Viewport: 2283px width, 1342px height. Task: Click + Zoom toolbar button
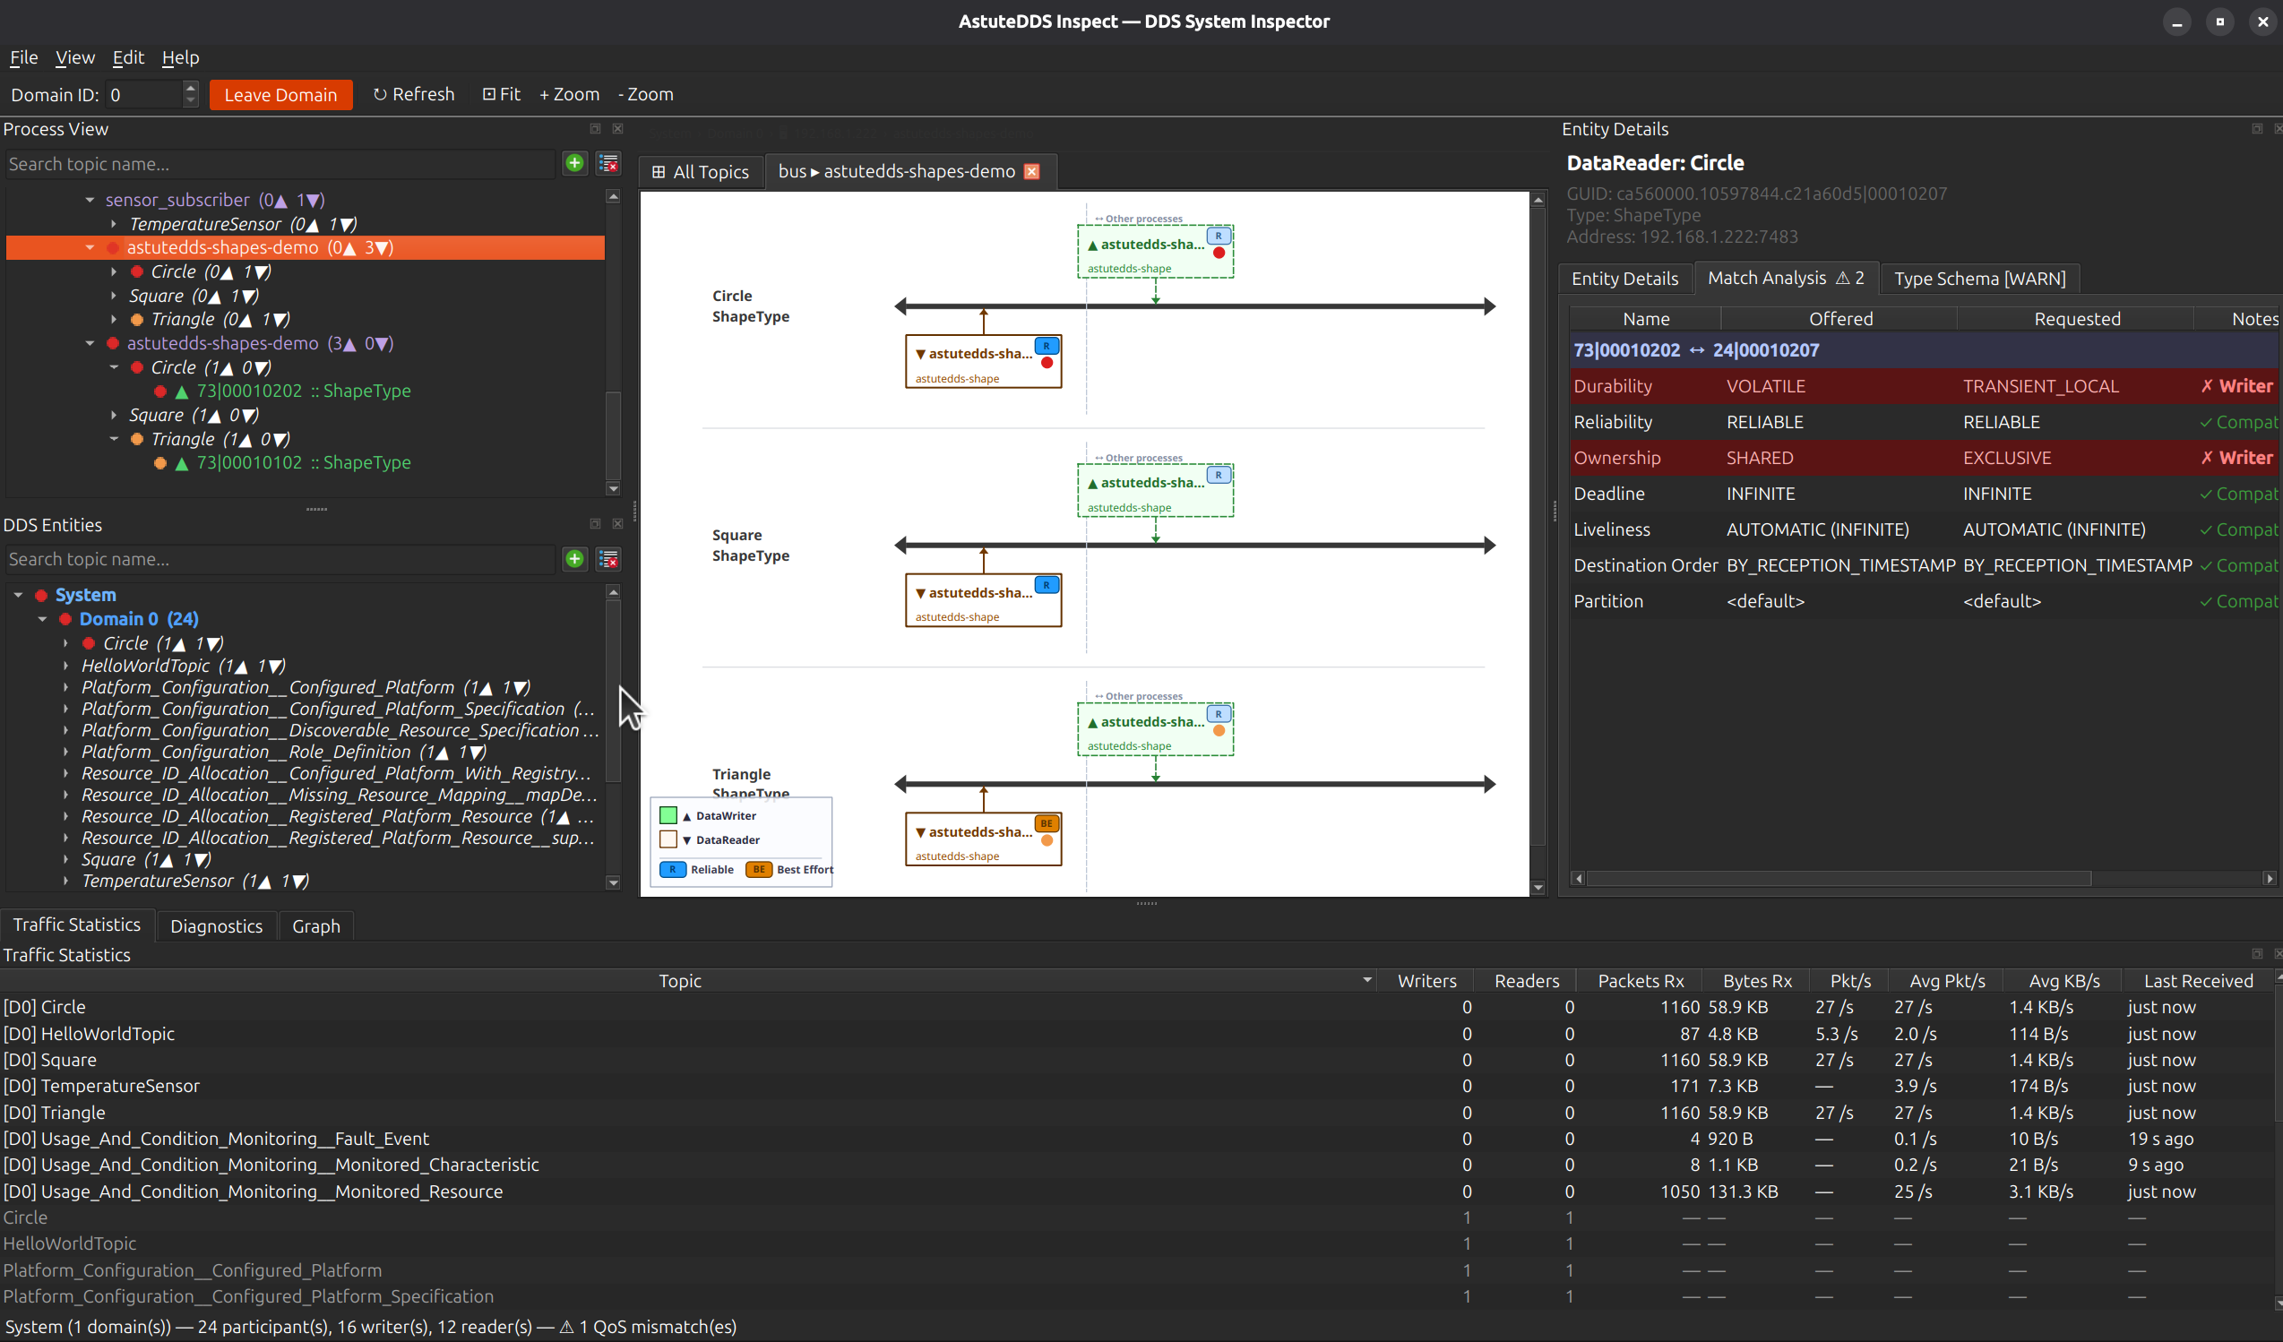[569, 94]
